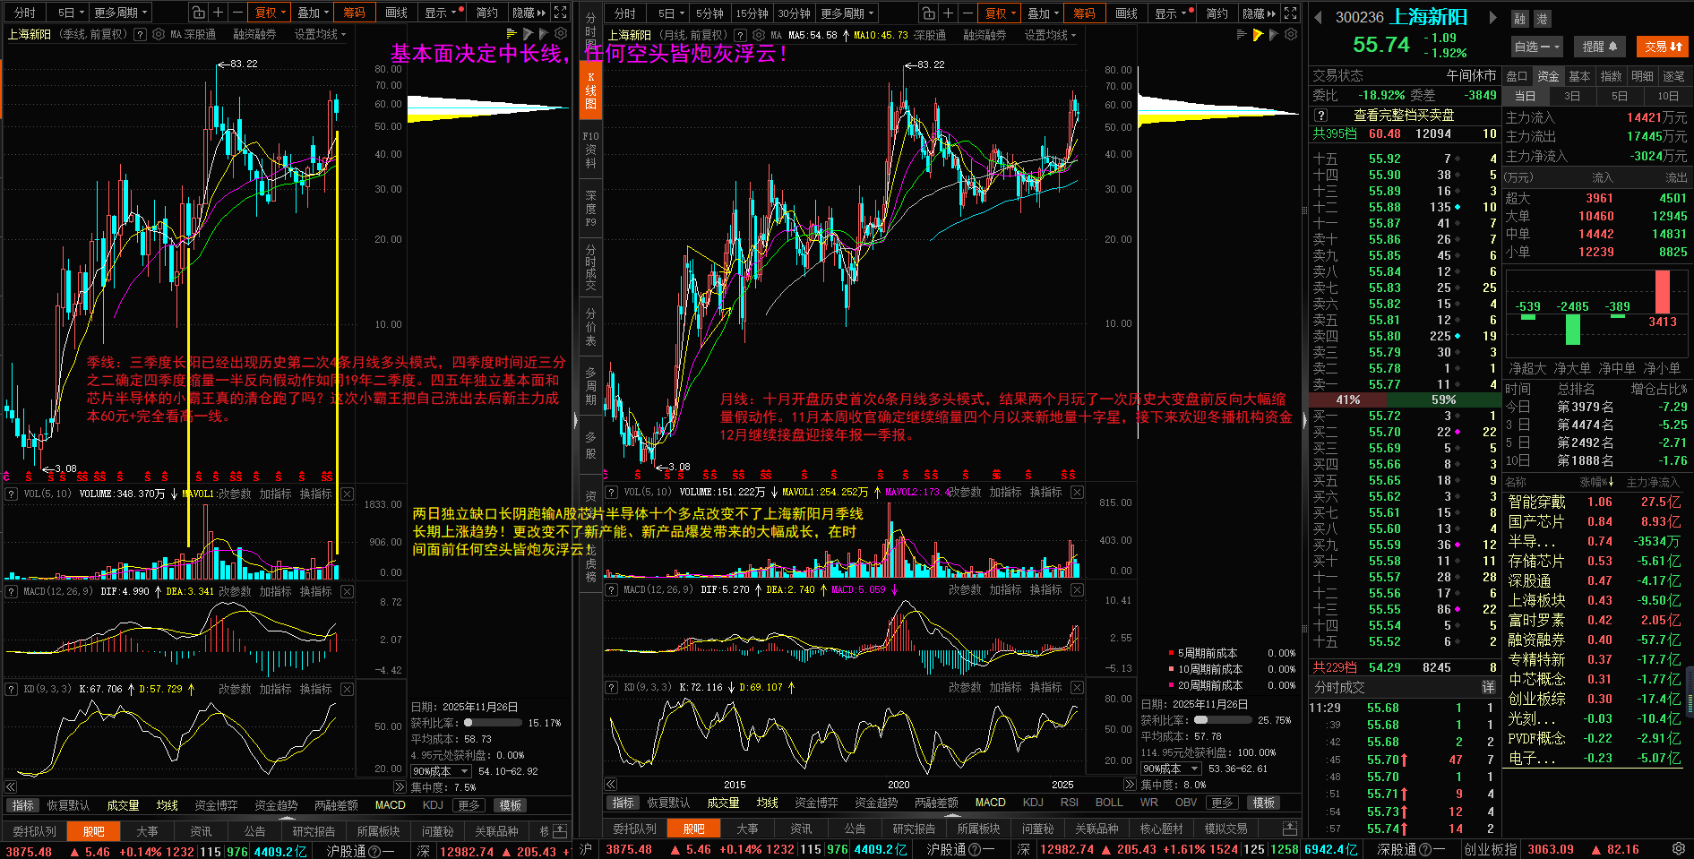Click the chip-panel gear icon above right distribution
This screenshot has height=859, width=1694.
[x=1291, y=34]
